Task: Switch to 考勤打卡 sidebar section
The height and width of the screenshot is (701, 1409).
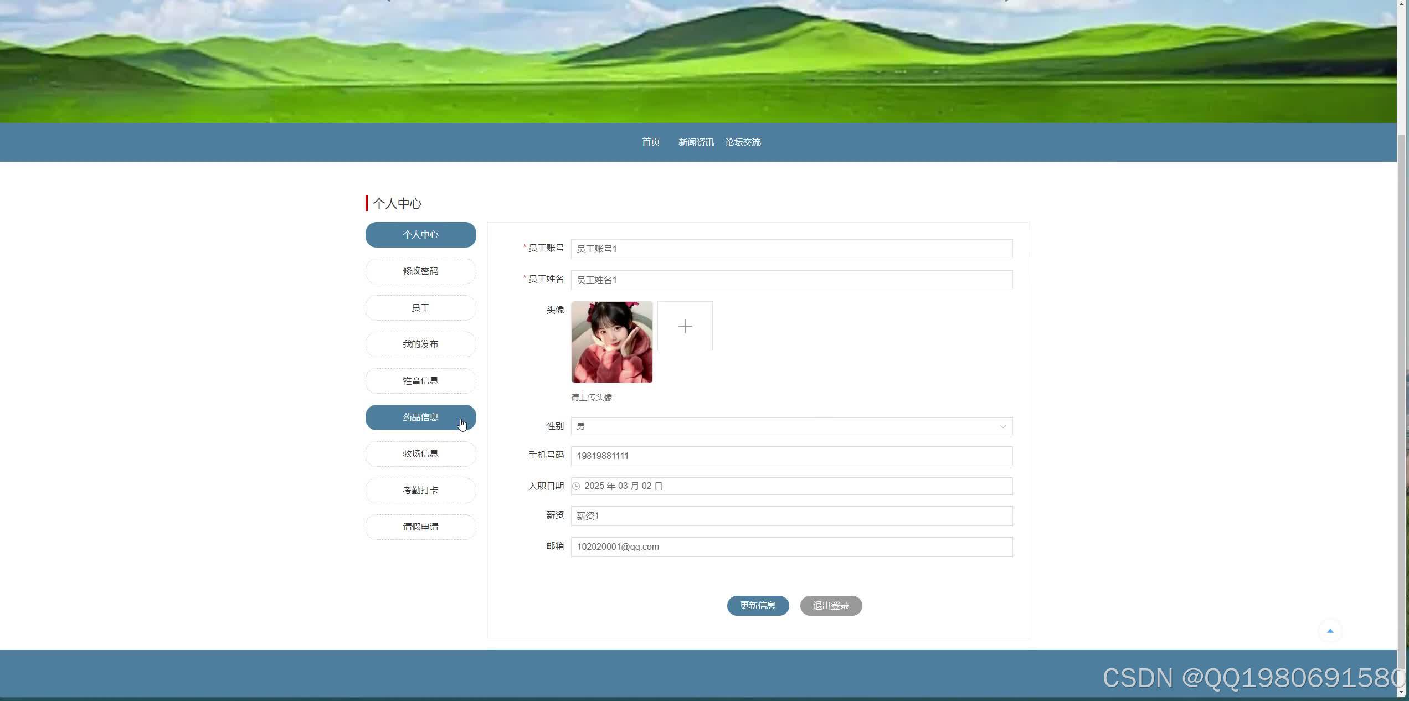Action: 420,491
